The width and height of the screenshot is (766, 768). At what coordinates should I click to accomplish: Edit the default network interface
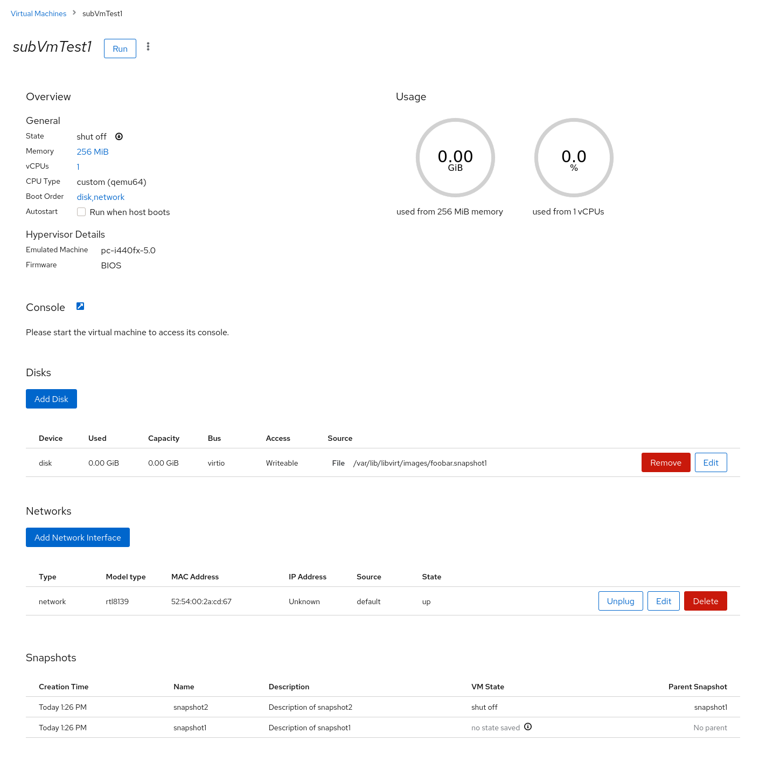(663, 601)
